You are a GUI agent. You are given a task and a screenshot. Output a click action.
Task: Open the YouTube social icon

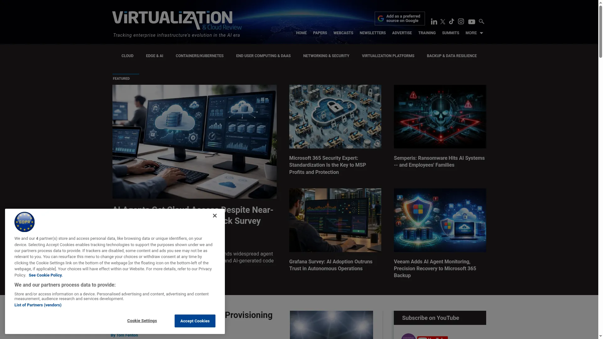tap(471, 22)
